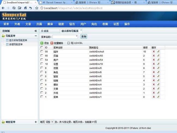Open the 用户 top navigation item
The width and height of the screenshot is (177, 133).
(x=83, y=24)
